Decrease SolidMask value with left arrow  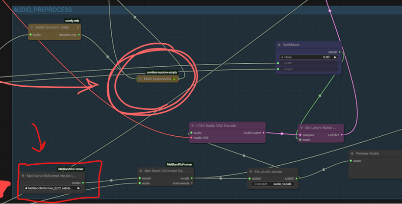(x=281, y=57)
